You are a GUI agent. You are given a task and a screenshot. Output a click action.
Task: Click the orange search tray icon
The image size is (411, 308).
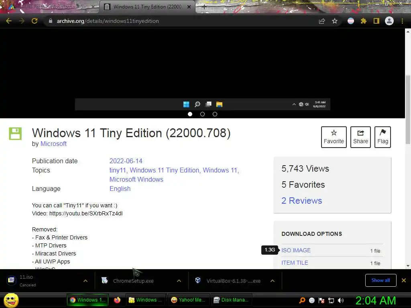tap(302, 300)
